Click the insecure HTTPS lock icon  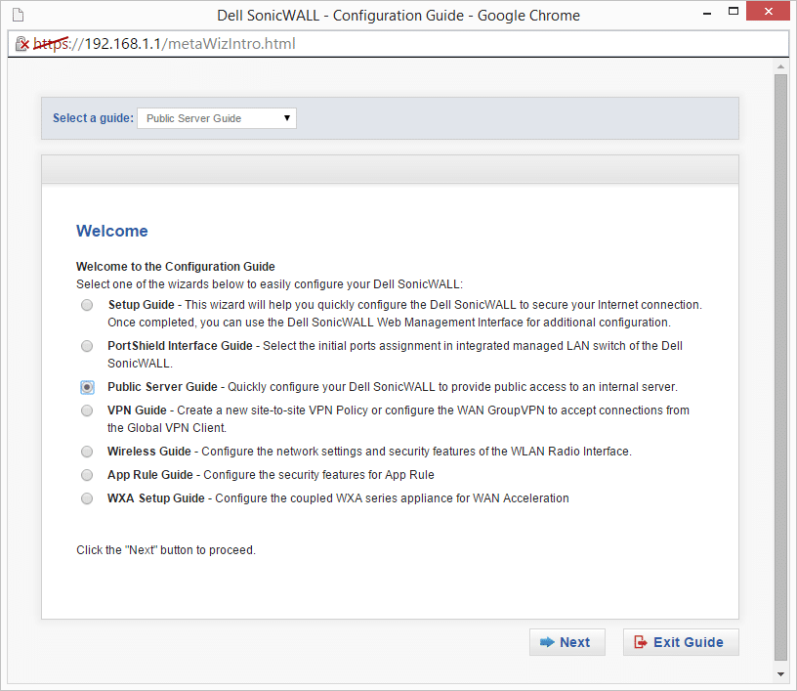tap(21, 44)
